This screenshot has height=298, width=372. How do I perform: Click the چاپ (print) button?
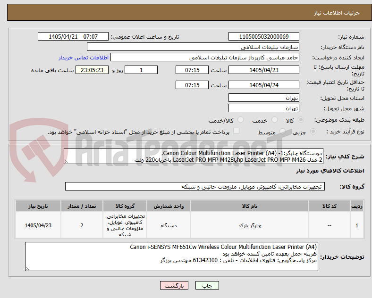(207, 285)
